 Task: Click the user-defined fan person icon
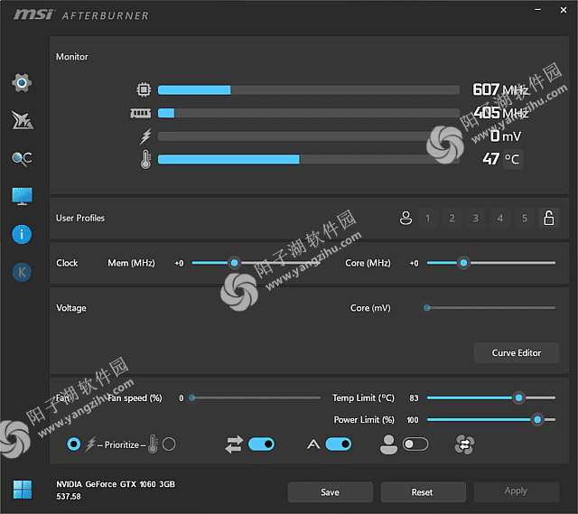click(x=389, y=444)
